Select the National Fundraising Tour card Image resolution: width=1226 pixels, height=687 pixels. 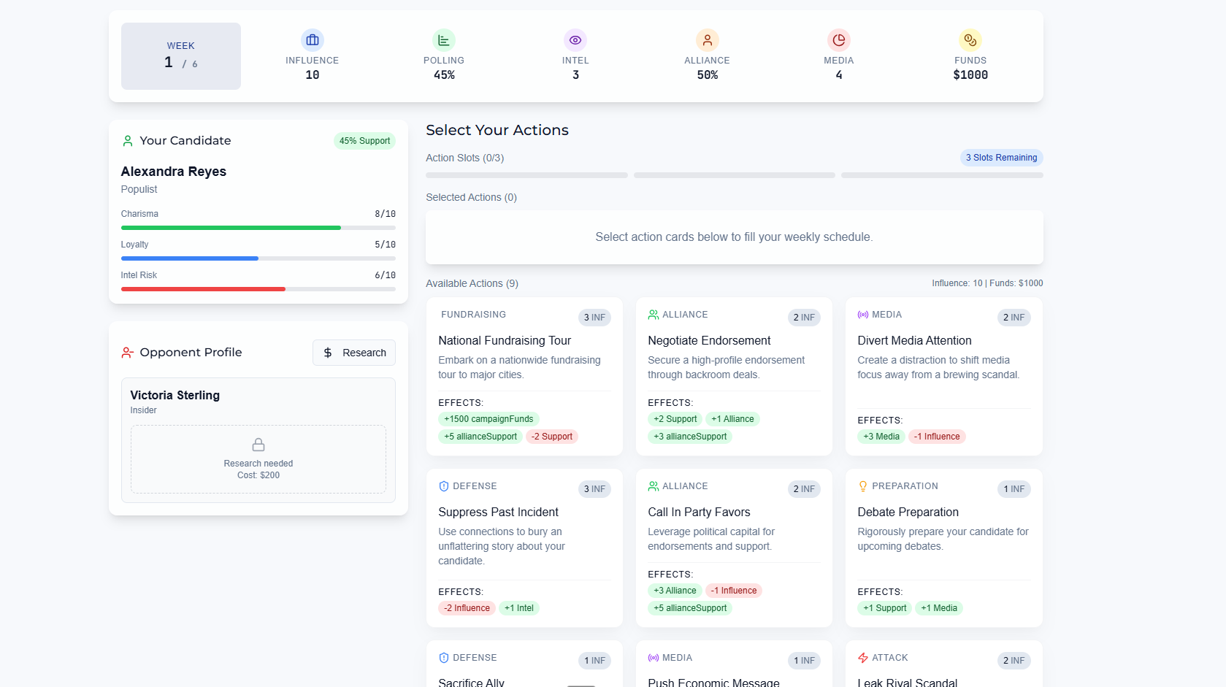click(524, 376)
